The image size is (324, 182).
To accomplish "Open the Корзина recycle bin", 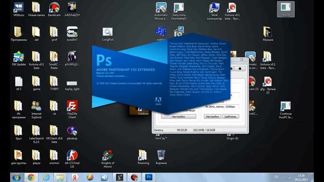I will tap(161, 157).
